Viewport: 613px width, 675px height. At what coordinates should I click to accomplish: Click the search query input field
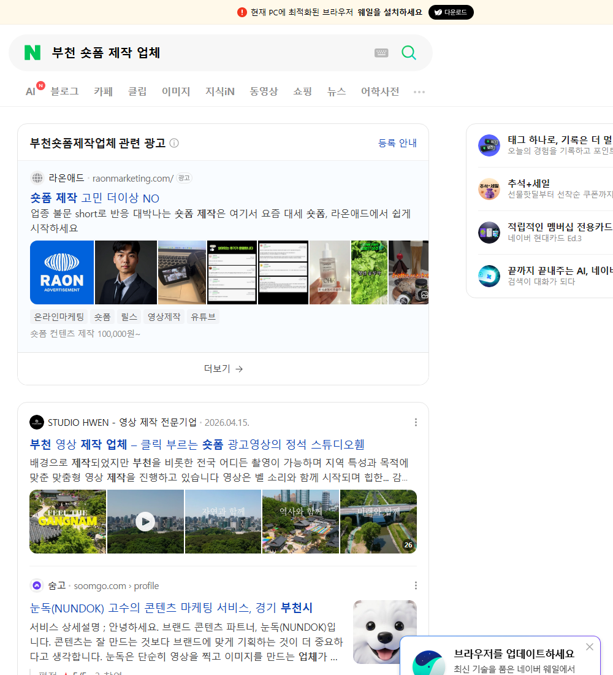[x=207, y=53]
